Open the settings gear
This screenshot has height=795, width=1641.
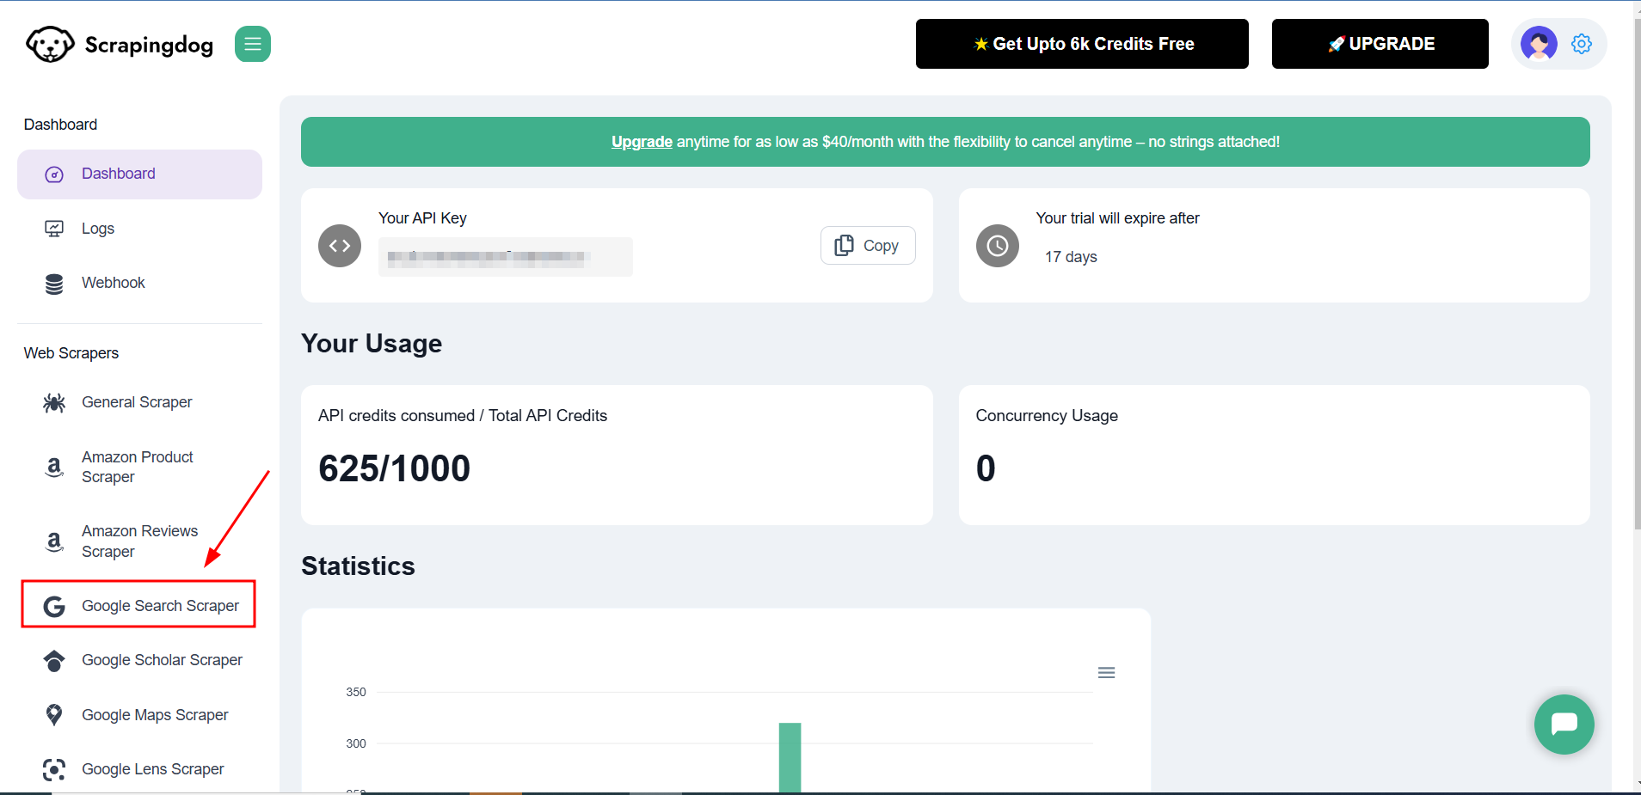1582,44
